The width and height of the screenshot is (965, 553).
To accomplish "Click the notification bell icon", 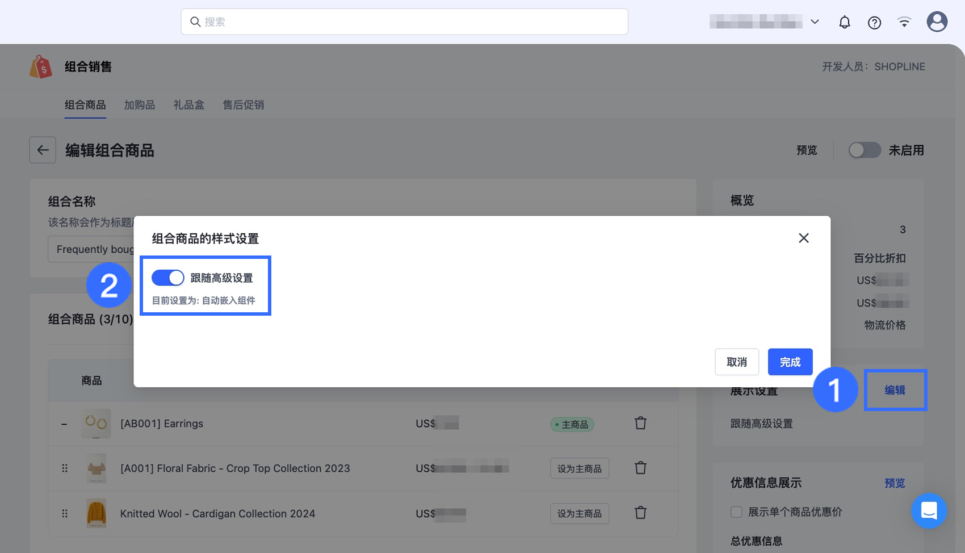I will pos(845,22).
